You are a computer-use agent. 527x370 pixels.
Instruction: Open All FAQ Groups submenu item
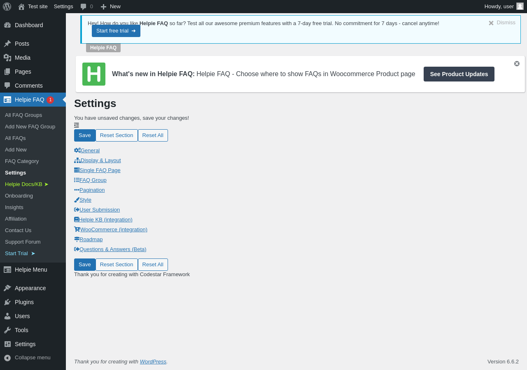point(23,115)
